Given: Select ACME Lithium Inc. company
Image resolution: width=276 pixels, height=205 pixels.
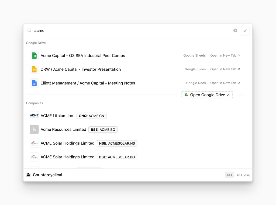Looking at the screenshot, I should click(57, 116).
